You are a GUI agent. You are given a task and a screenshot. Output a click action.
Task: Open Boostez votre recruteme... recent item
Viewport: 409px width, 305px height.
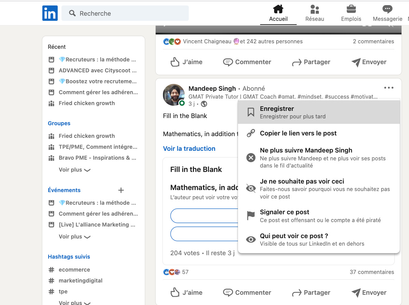coord(98,81)
